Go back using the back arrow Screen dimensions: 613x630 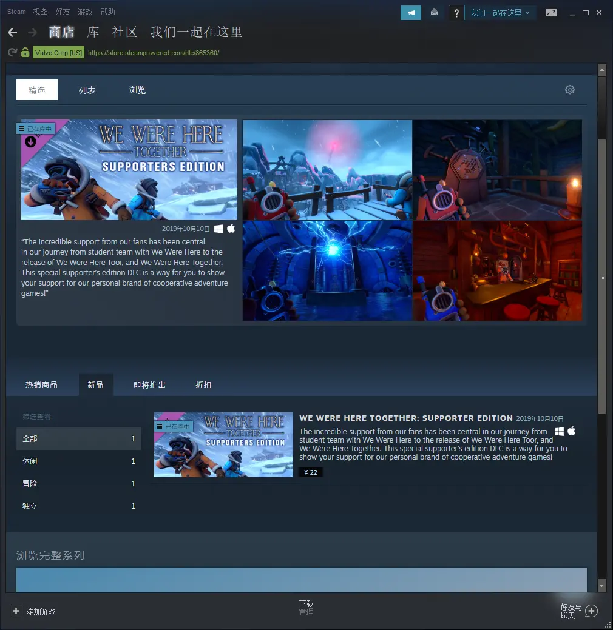coord(13,33)
